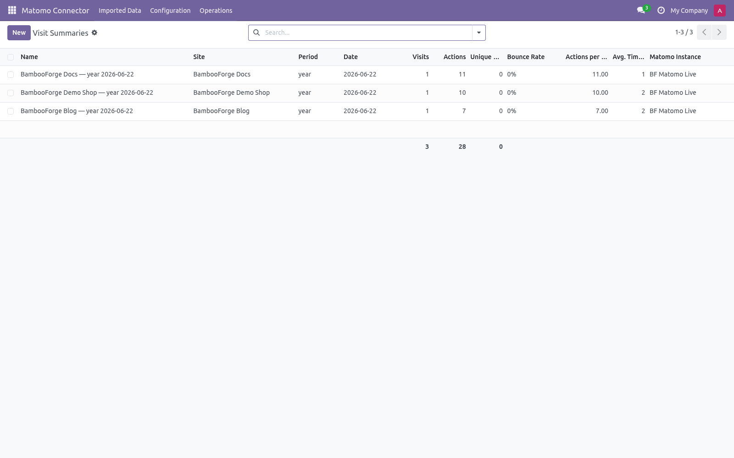Open the conversations messages icon
This screenshot has height=458, width=734.
(641, 10)
